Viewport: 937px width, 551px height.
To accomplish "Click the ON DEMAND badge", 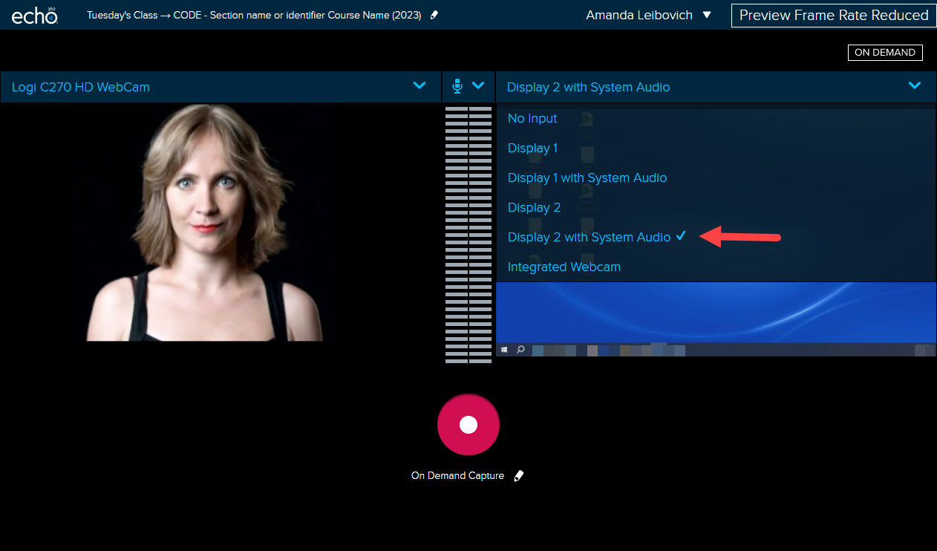I will [885, 53].
